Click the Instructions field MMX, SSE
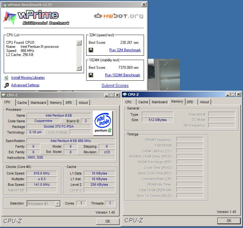 (71, 157)
